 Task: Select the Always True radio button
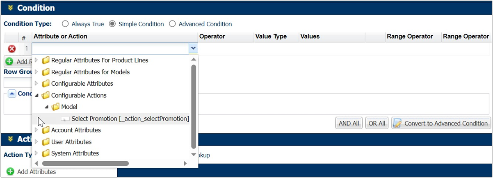point(65,24)
